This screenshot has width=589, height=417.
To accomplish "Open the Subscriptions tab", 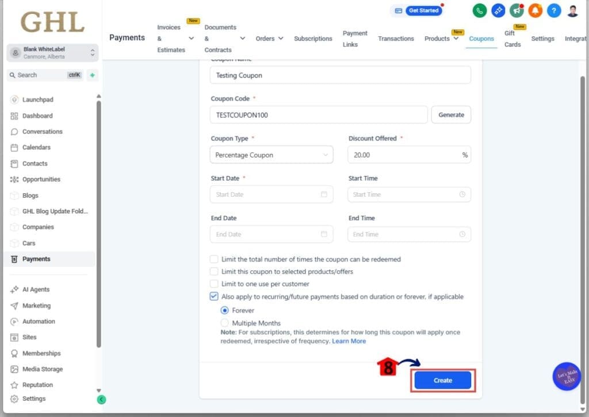I will click(x=313, y=38).
